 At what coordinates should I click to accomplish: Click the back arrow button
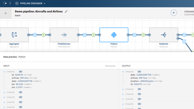tap(6, 13)
